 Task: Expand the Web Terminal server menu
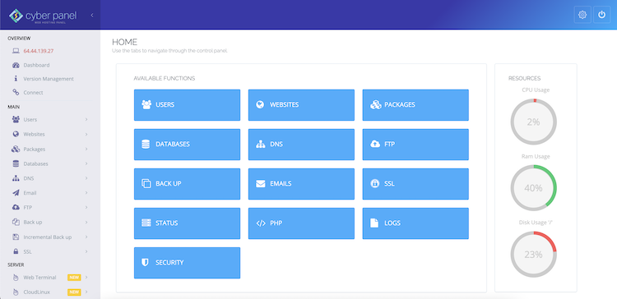(x=86, y=278)
